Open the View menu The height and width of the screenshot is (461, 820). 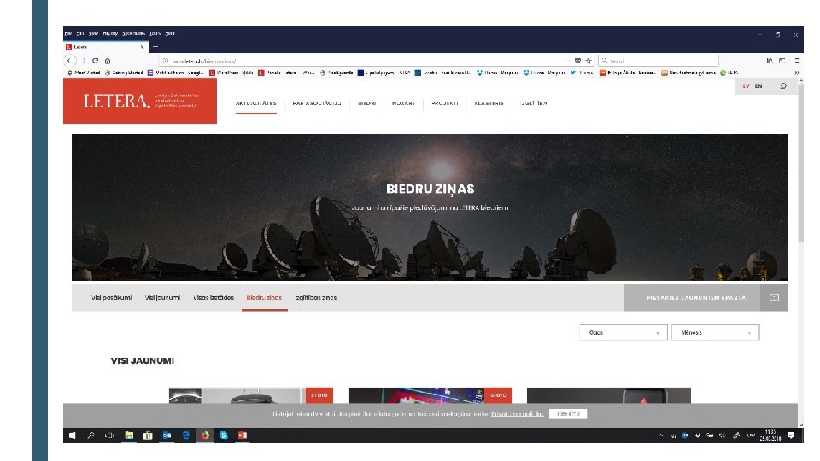93,33
